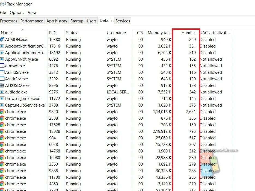Click PID value 8892
Image resolution: width=255 pixels, height=191 pixels.
click(53, 59)
